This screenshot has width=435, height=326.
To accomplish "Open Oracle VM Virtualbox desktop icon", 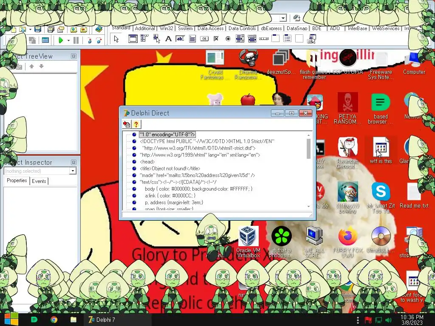I will pyautogui.click(x=248, y=242).
